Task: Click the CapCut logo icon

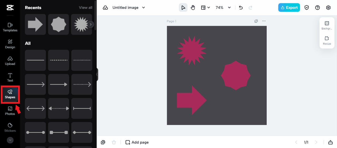Action: [10, 8]
